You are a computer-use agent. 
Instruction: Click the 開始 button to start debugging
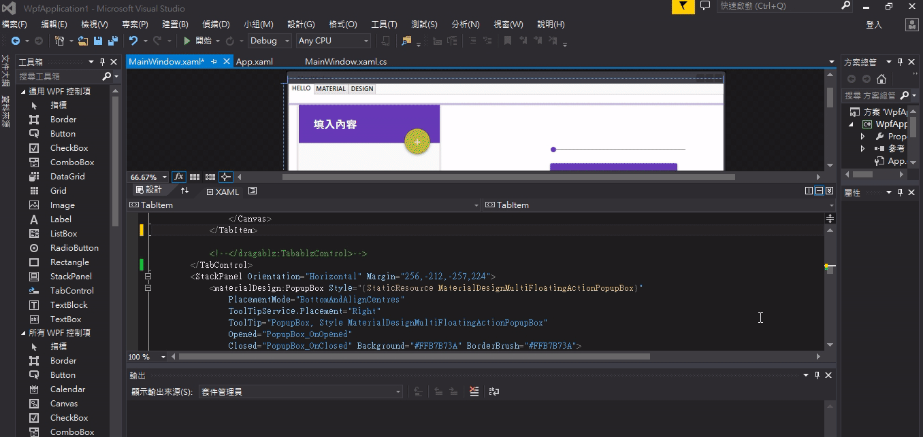199,40
